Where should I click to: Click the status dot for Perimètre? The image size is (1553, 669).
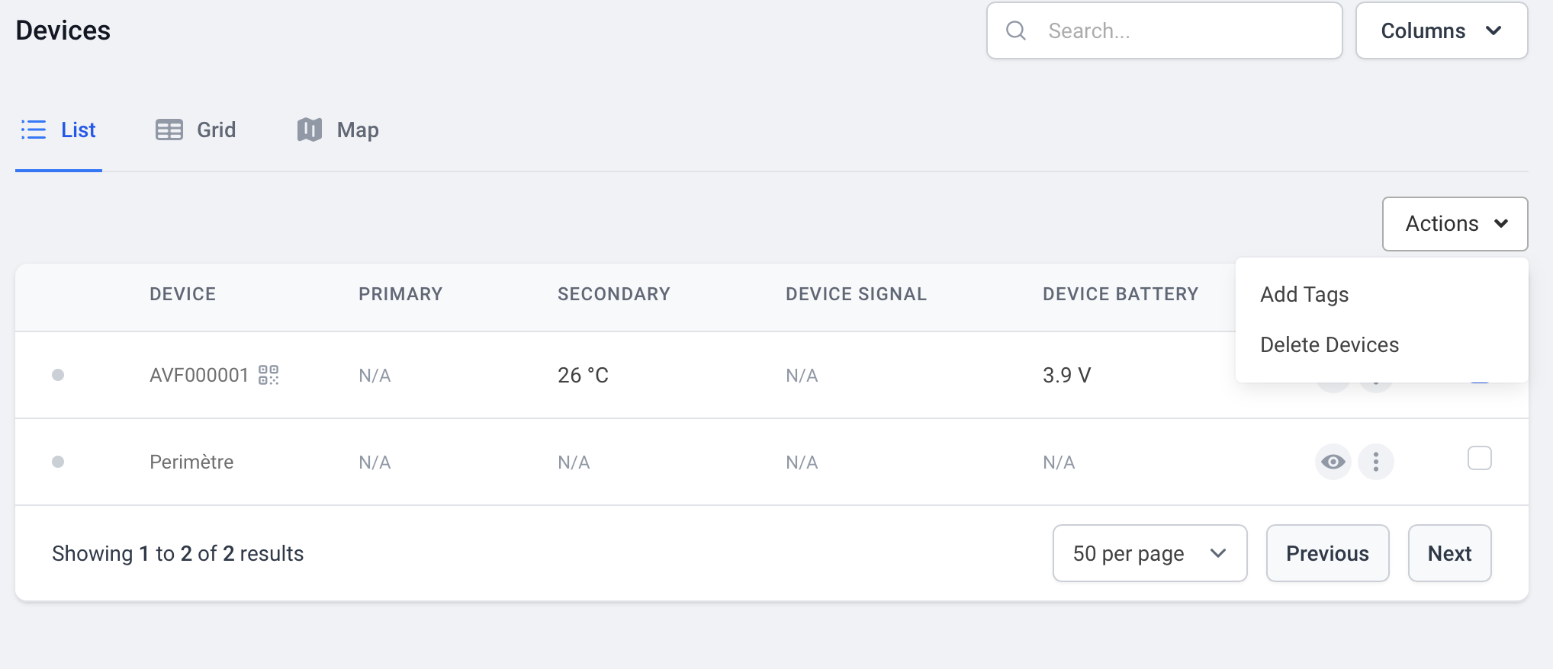pos(58,462)
